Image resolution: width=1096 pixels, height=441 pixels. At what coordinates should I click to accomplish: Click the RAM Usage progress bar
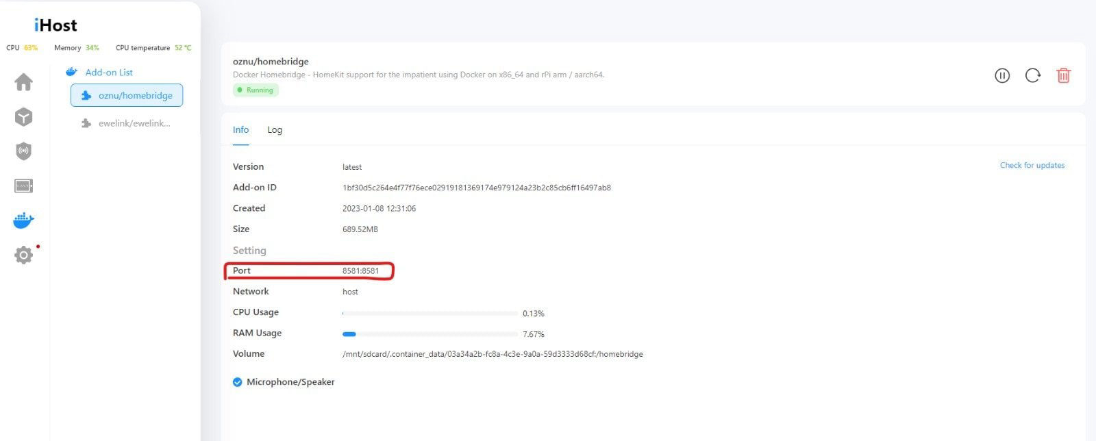(x=430, y=334)
